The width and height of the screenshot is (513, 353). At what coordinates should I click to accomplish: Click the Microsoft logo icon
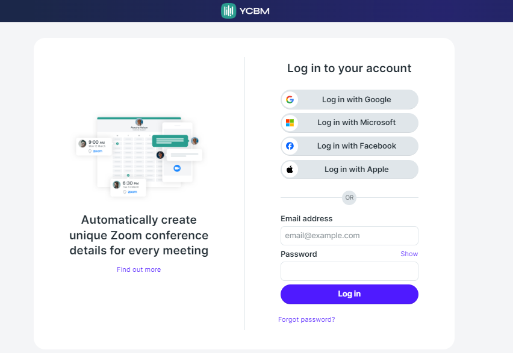pos(290,123)
